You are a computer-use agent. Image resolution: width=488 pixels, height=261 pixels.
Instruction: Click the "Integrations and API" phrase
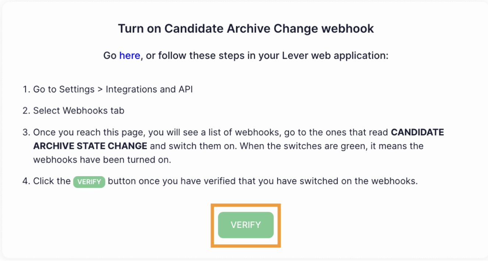[149, 89]
